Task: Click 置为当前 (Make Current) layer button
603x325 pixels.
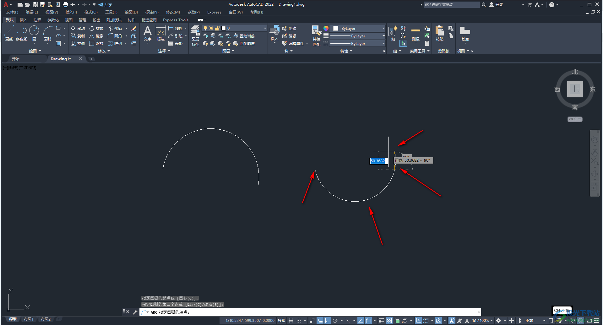Action: (244, 36)
